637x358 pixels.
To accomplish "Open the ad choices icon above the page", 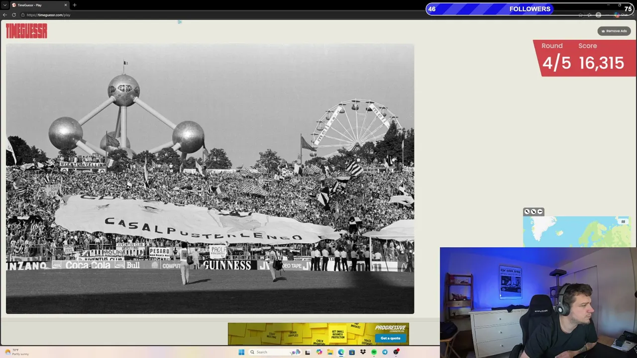I will (180, 22).
